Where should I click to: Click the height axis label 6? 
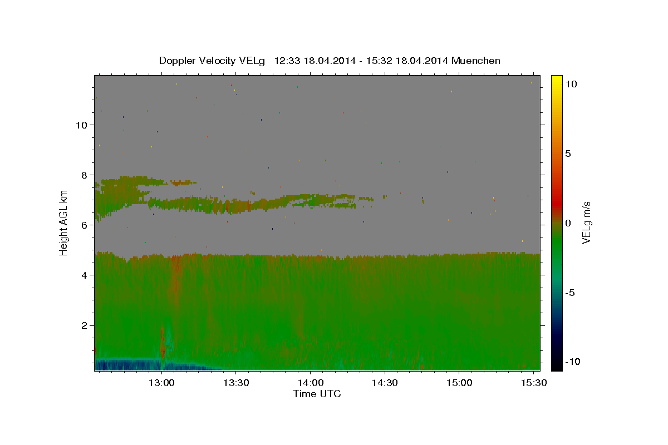tap(85, 225)
